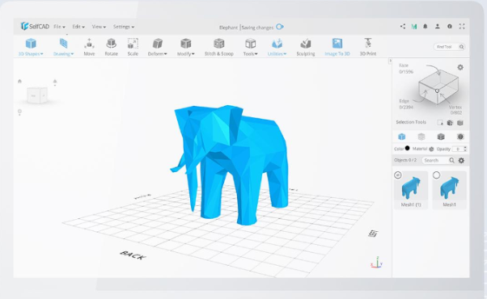This screenshot has width=487, height=299.
Task: Adjust the Opacity stepper arrows
Action: click(465, 149)
